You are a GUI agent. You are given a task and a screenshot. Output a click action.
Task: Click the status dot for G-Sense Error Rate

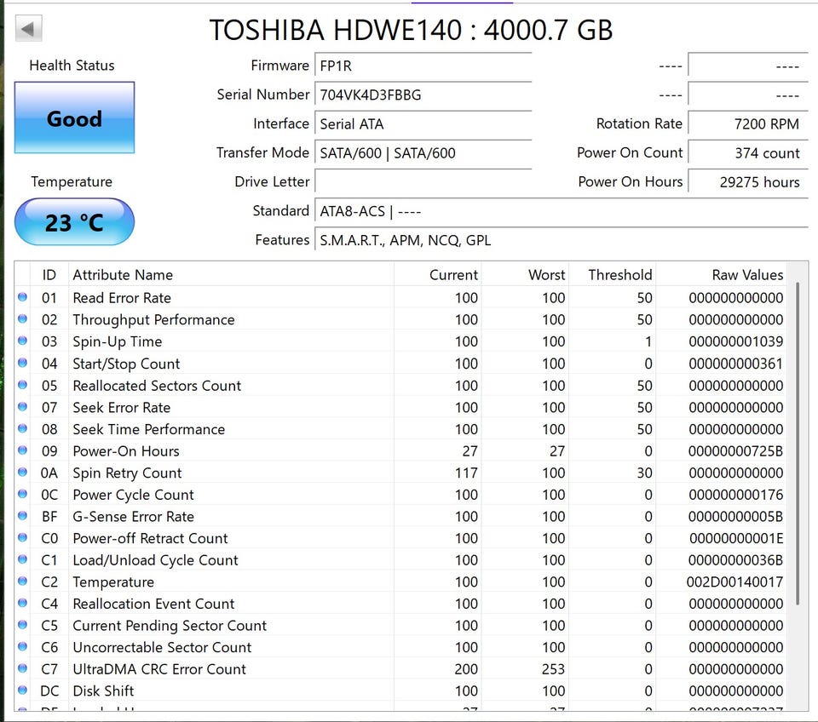22,517
